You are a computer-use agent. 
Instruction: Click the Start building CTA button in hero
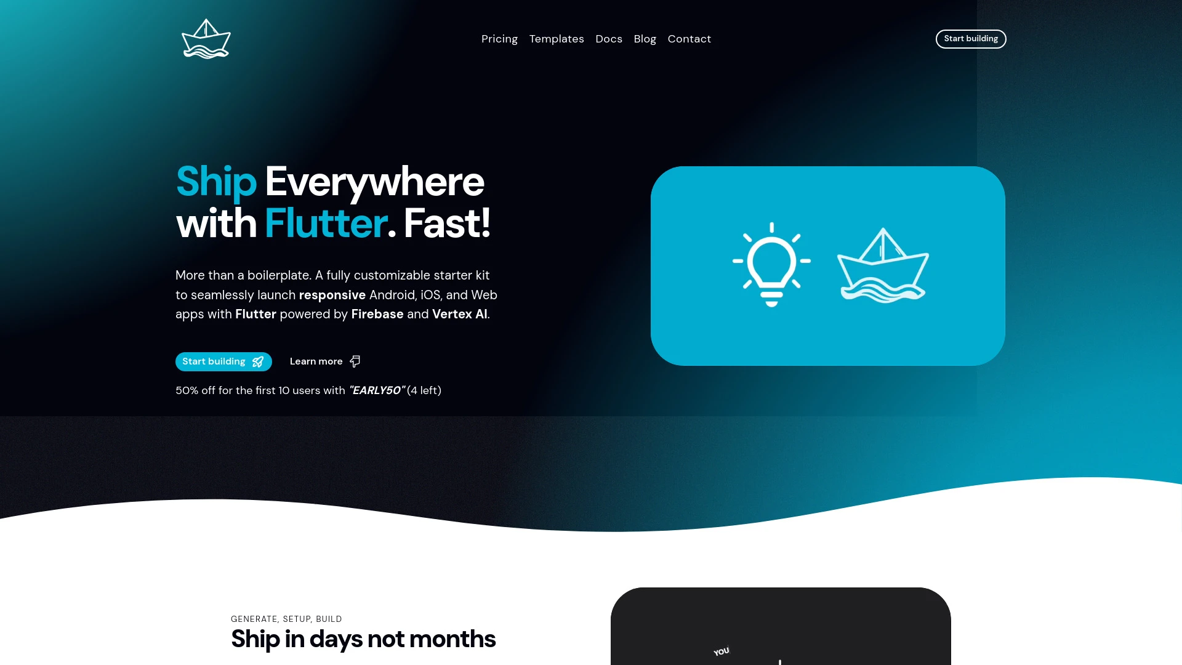tap(223, 361)
